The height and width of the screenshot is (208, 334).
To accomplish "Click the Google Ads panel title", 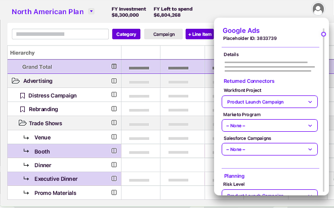I will pyautogui.click(x=241, y=31).
